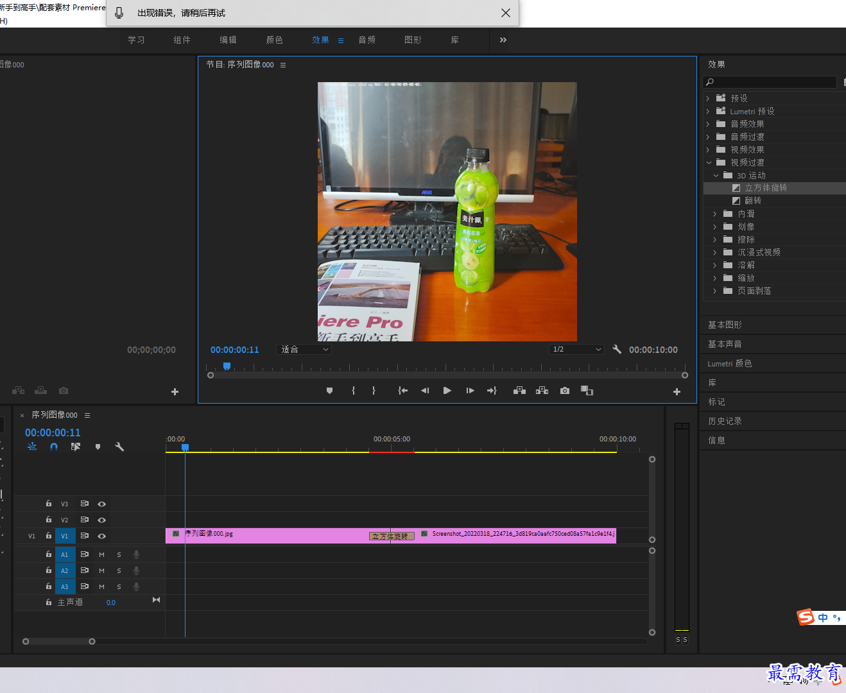Viewport: 846px width, 693px height.
Task: Expand the 视频效果 folder
Action: coord(708,150)
